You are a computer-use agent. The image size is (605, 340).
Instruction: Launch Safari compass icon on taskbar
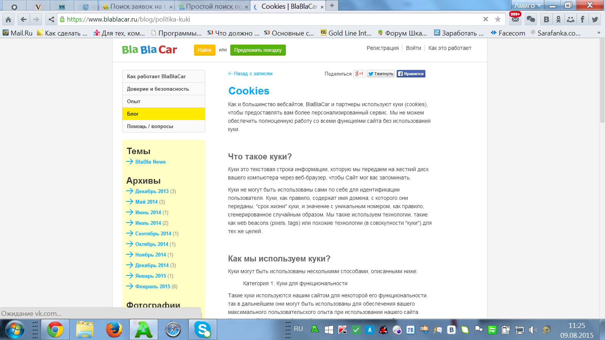pos(173,330)
